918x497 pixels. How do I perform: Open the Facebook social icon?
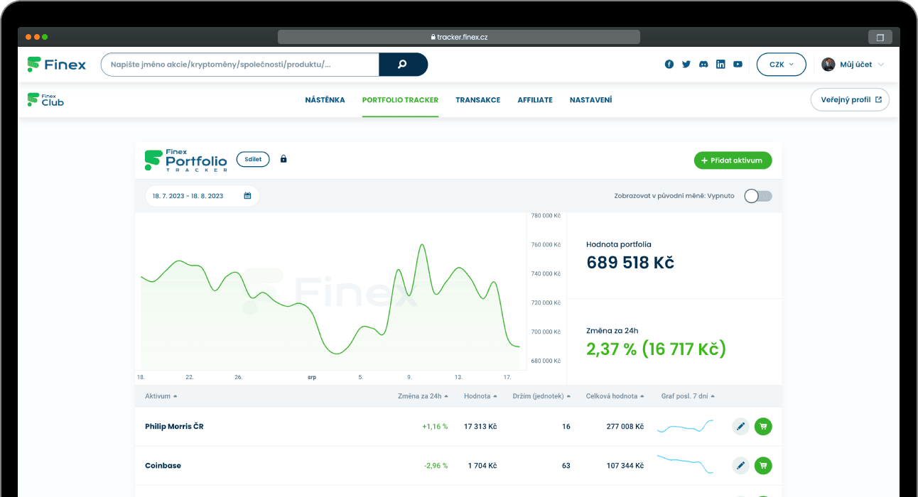[669, 65]
